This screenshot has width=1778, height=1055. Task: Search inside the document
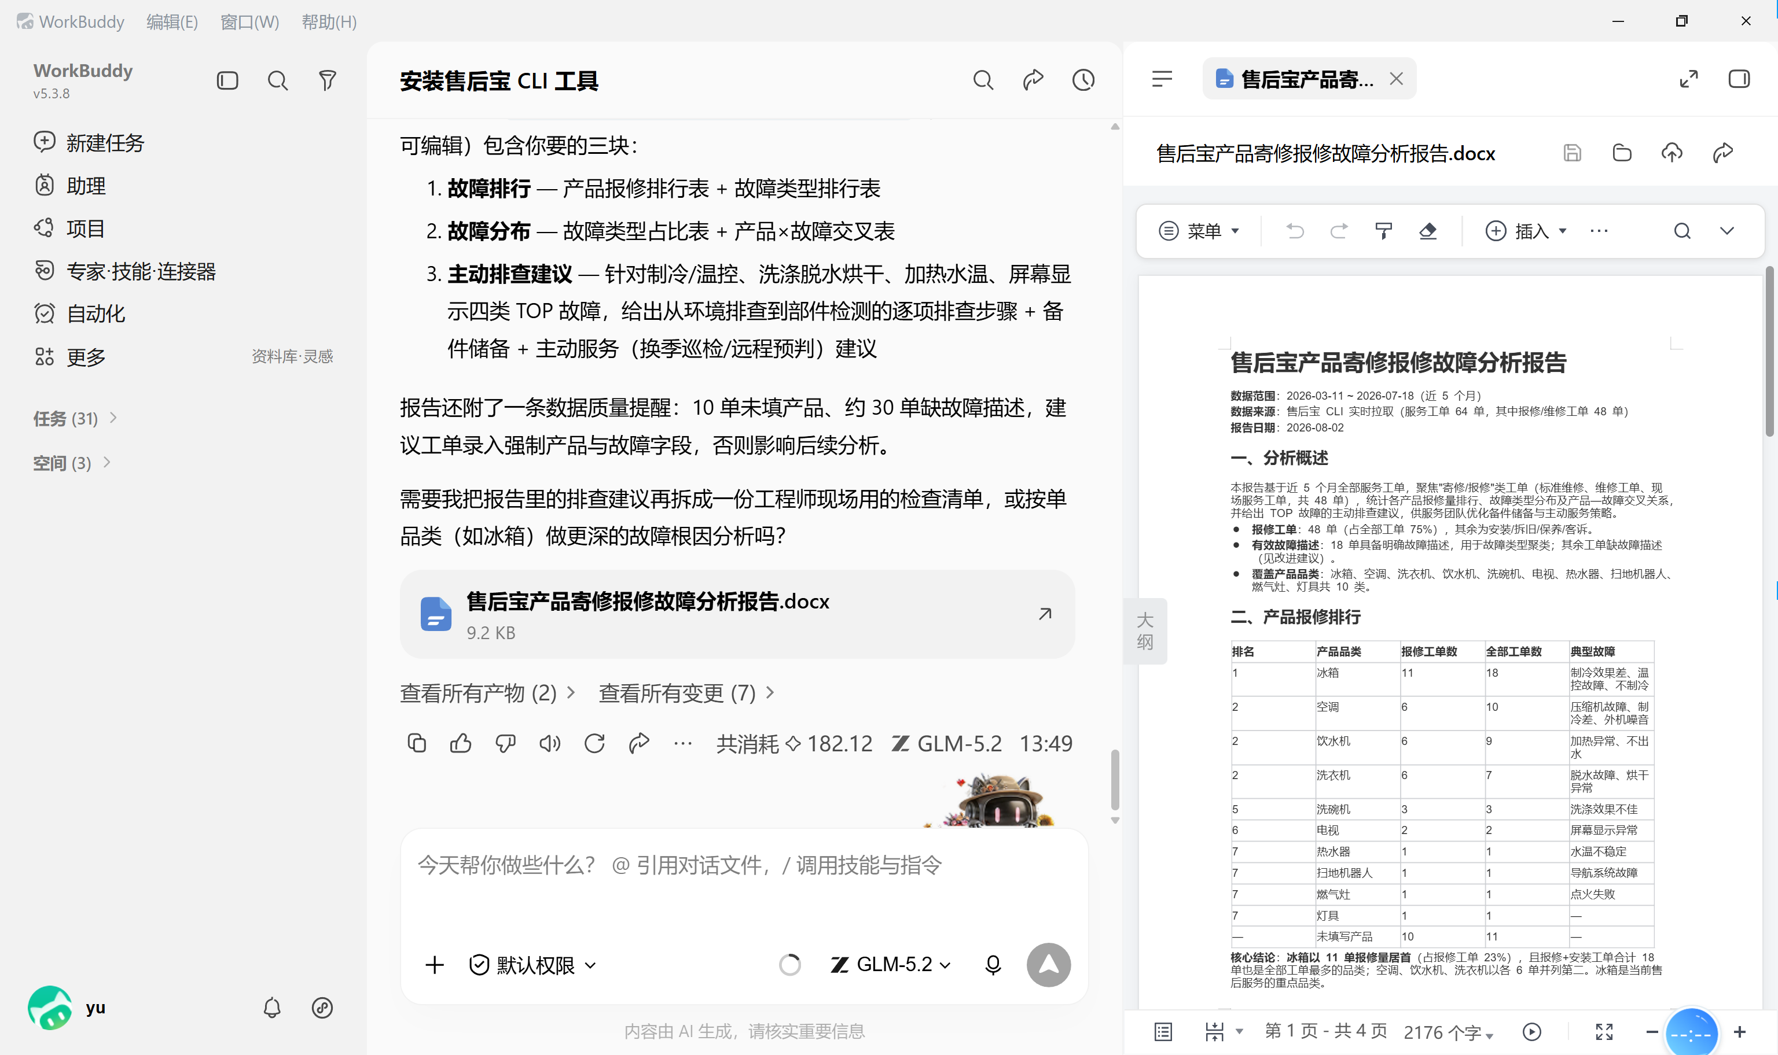coord(1682,231)
